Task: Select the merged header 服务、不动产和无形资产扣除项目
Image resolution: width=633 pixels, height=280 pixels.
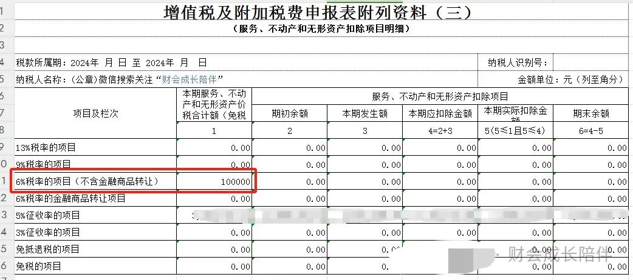Action: click(440, 96)
